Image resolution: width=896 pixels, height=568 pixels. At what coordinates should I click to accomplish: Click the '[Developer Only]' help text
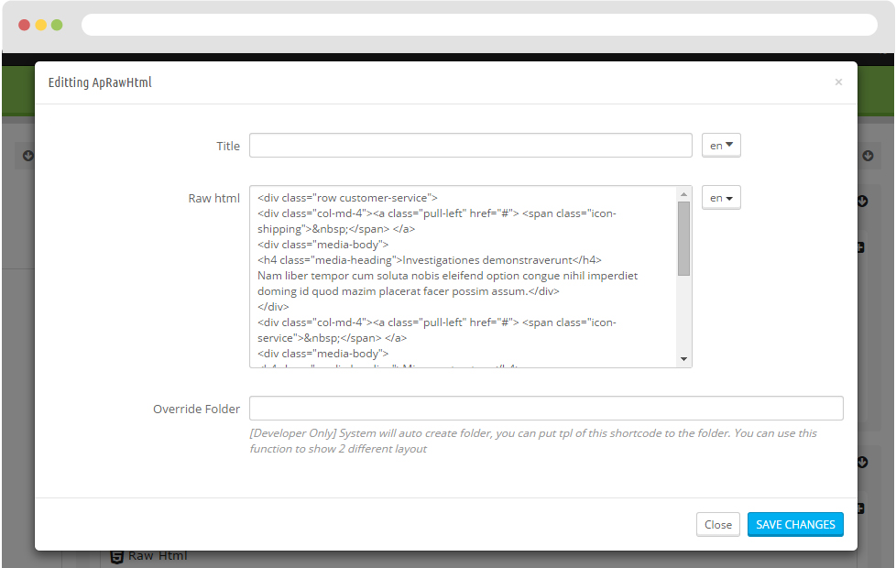pyautogui.click(x=533, y=441)
